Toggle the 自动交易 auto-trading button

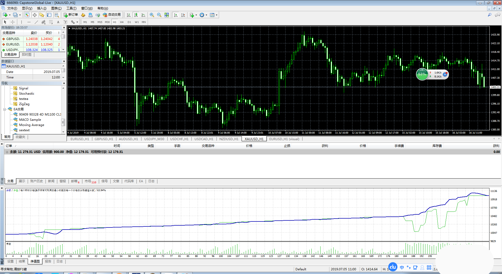pyautogui.click(x=112, y=15)
